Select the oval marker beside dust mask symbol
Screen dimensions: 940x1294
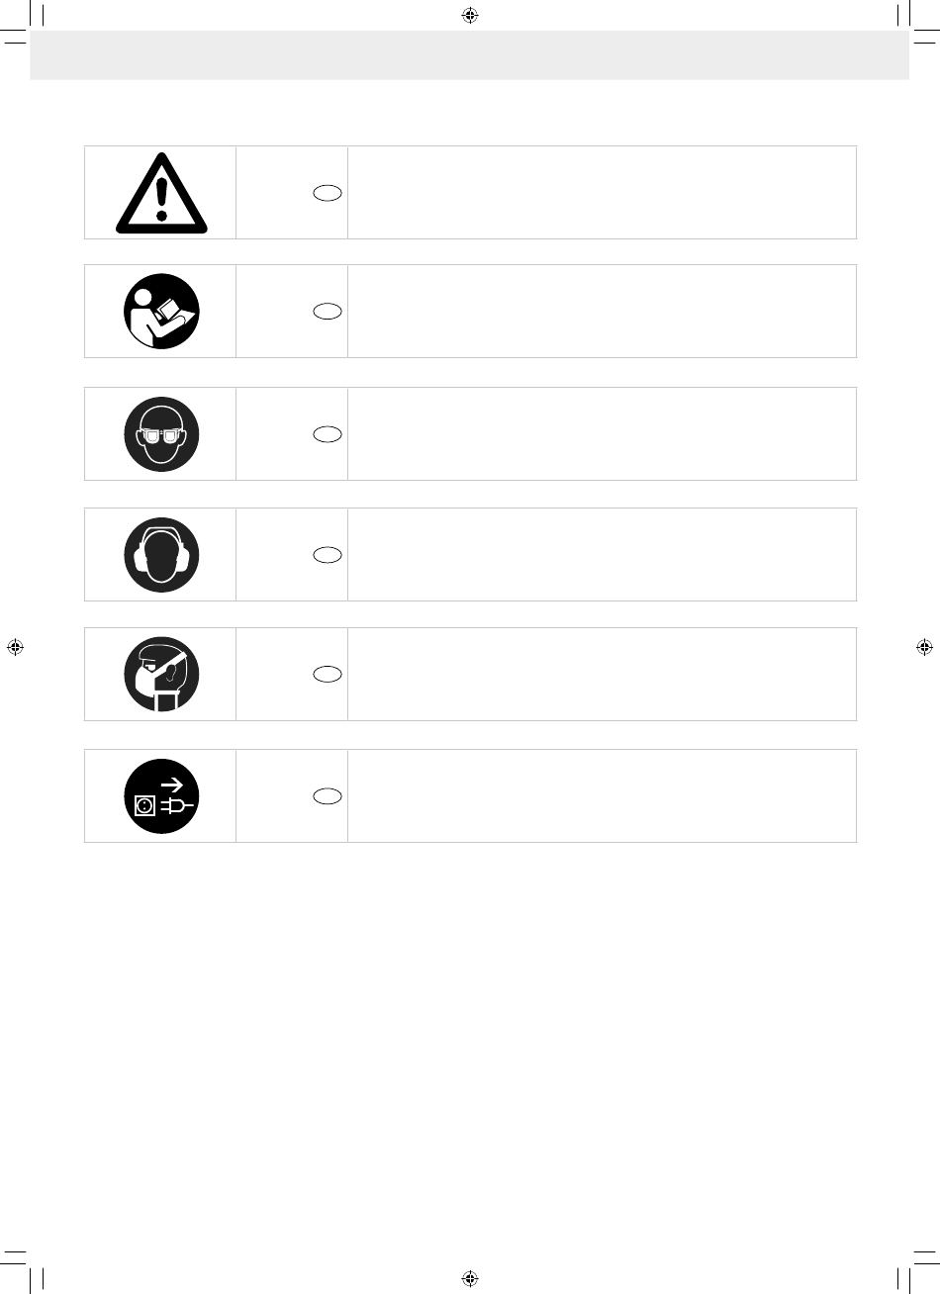pos(329,675)
